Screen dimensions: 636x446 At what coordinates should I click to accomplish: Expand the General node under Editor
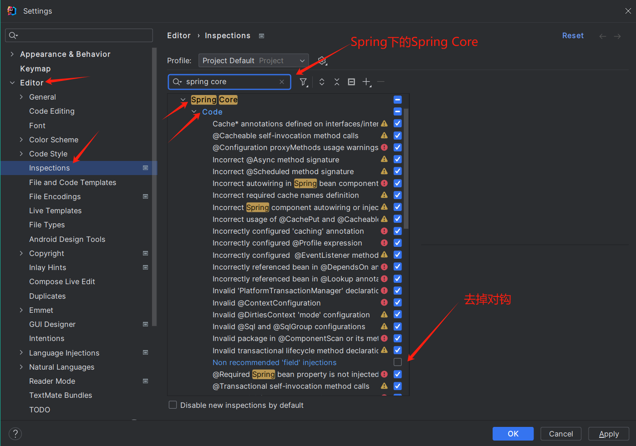pos(21,97)
